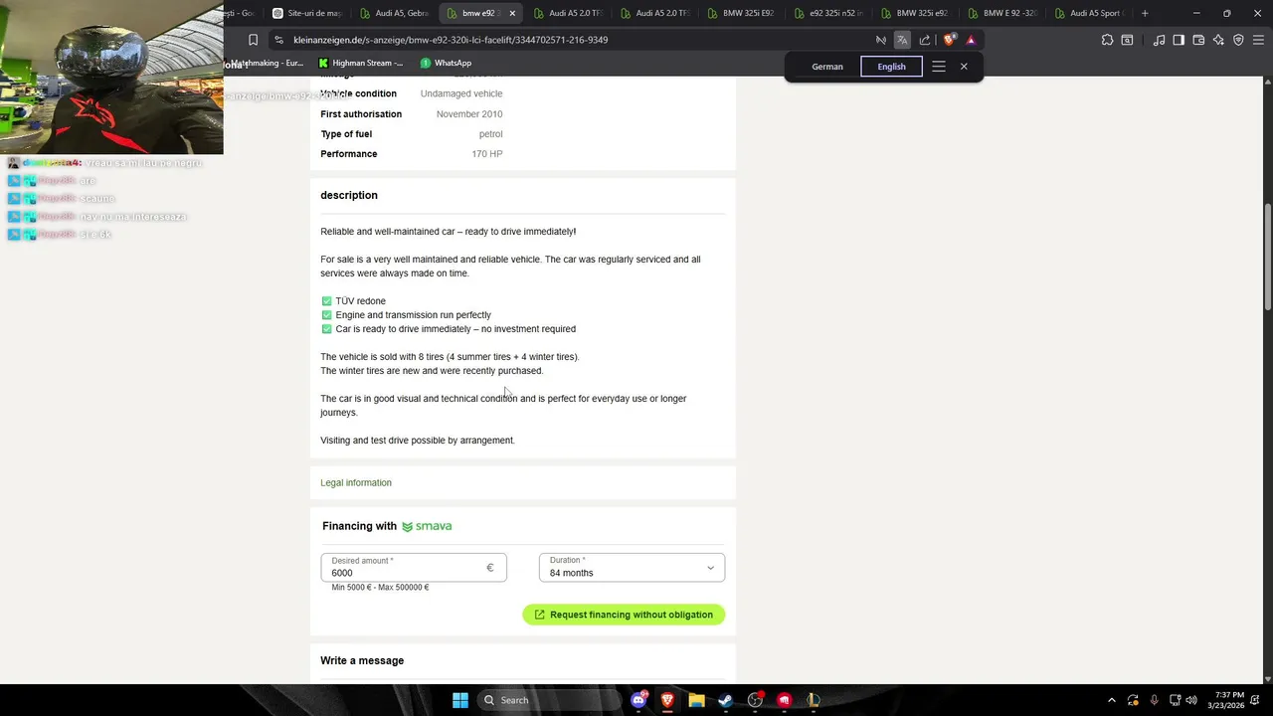The height and width of the screenshot is (716, 1273).
Task: Switch to e92 325i n52 tab
Action: [829, 13]
